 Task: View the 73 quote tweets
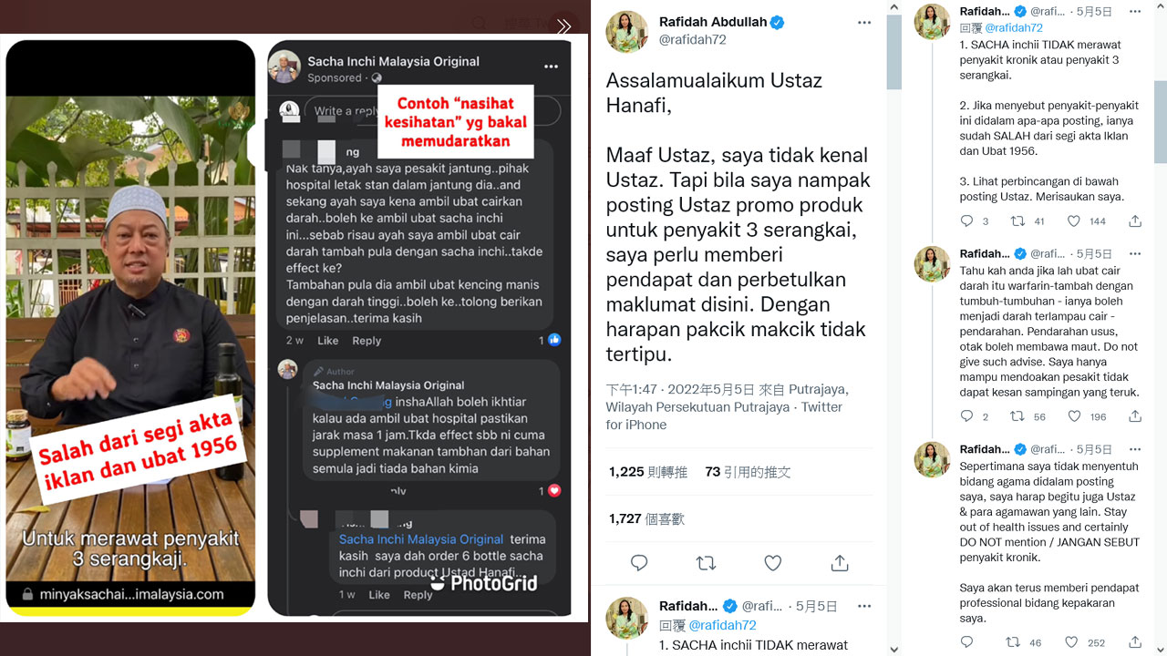point(748,472)
